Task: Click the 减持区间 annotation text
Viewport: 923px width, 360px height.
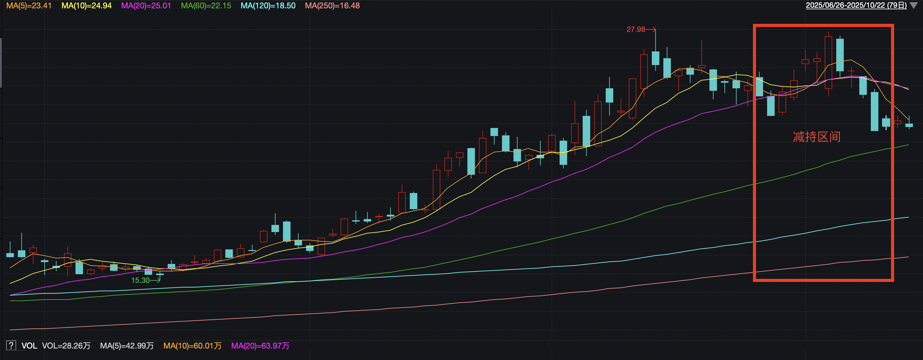Action: point(816,137)
